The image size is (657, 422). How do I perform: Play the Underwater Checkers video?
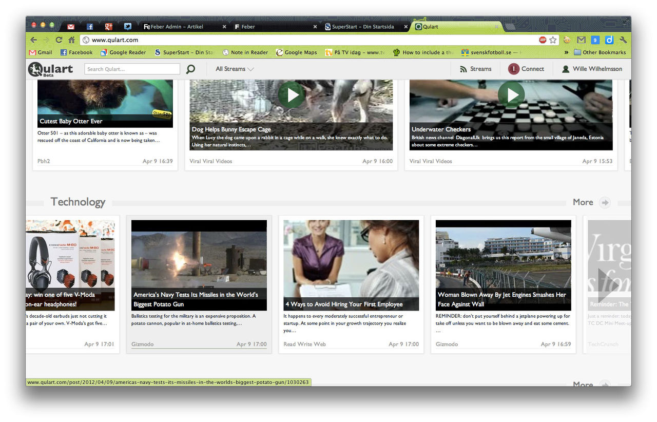(511, 95)
